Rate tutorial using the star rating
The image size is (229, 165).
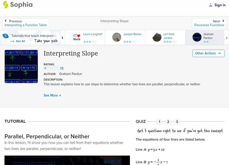[x=52, y=68]
